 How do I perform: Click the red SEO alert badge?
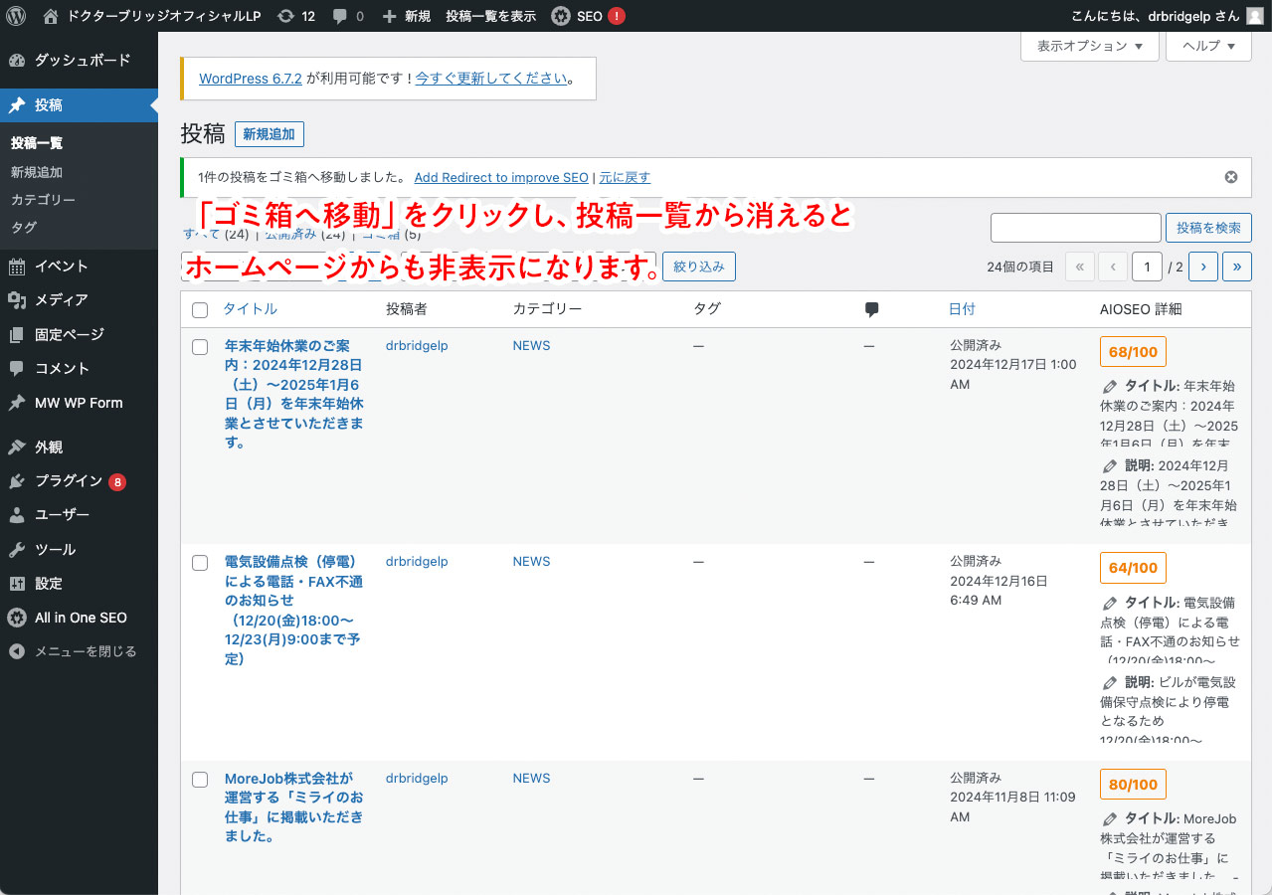(617, 16)
